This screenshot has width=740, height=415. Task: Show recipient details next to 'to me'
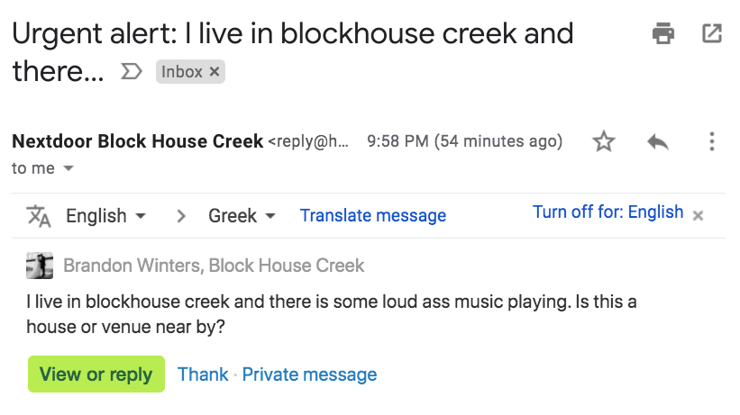69,168
